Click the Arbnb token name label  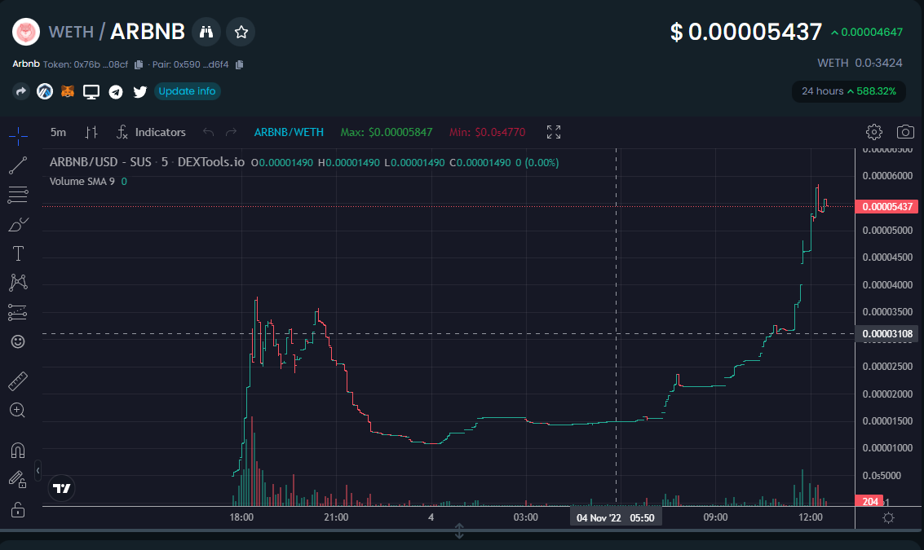point(26,64)
